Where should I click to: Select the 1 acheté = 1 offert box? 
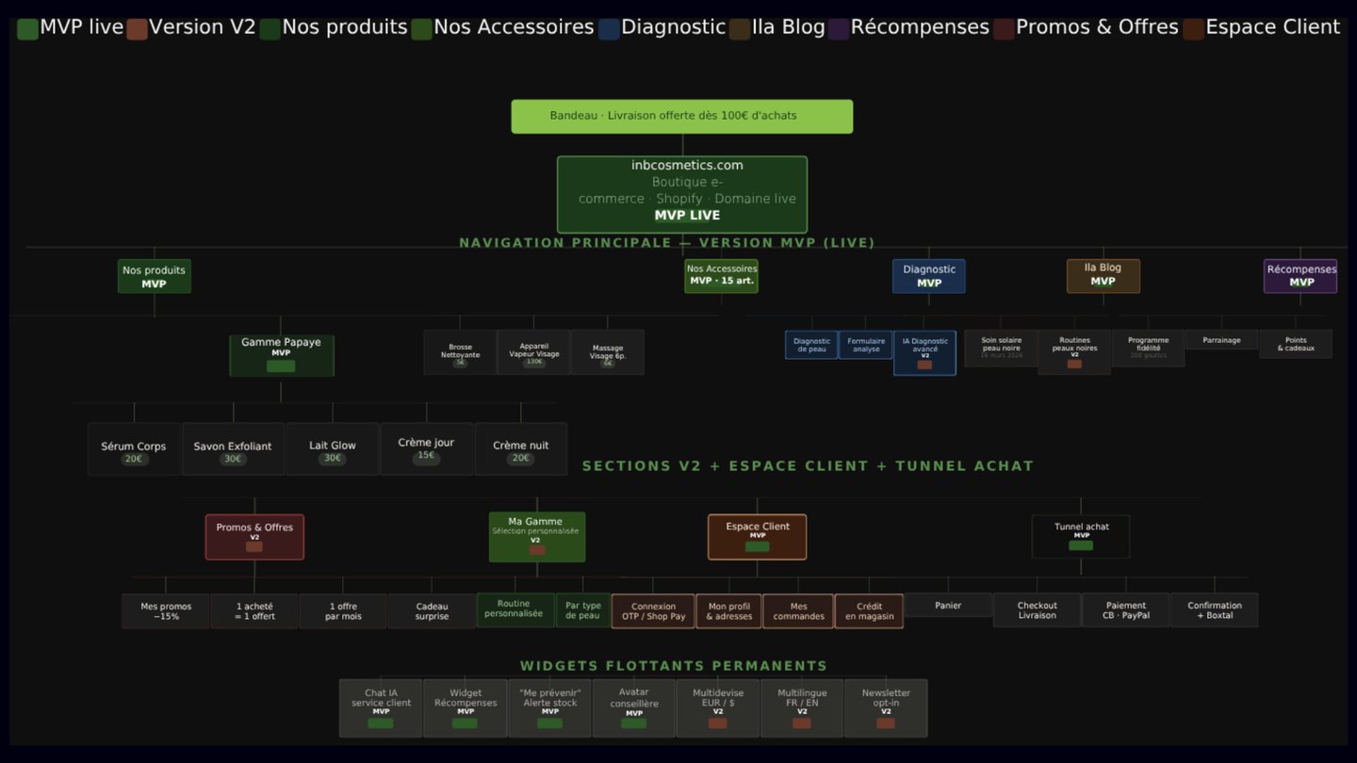point(254,611)
